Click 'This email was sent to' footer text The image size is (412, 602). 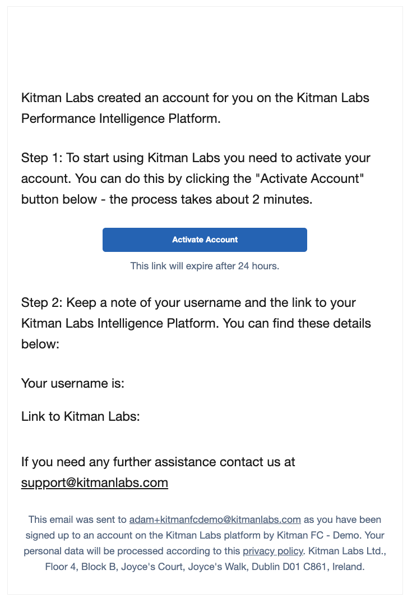click(x=77, y=520)
